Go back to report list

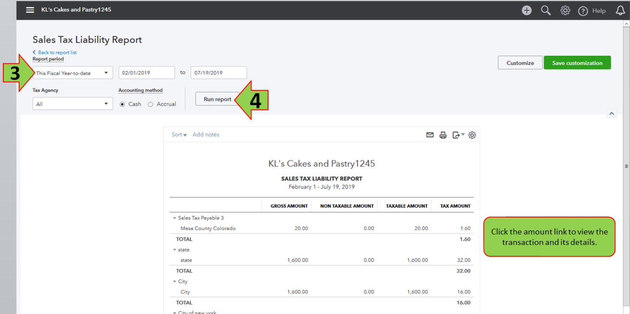click(x=55, y=52)
